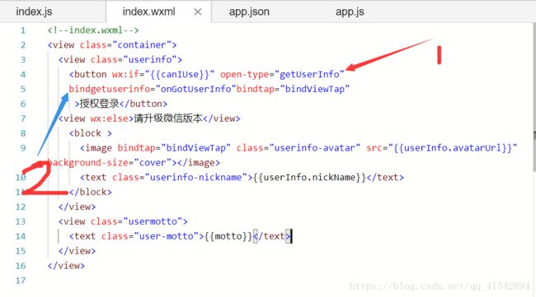This screenshot has height=297, width=536.
Task: Click the "usermotto" class value
Action: 153,221
